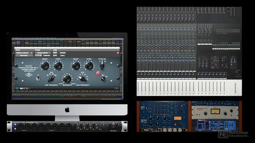Open the UAD toolbar folder icon
Screen dimensions: 255x143
point(27,88)
